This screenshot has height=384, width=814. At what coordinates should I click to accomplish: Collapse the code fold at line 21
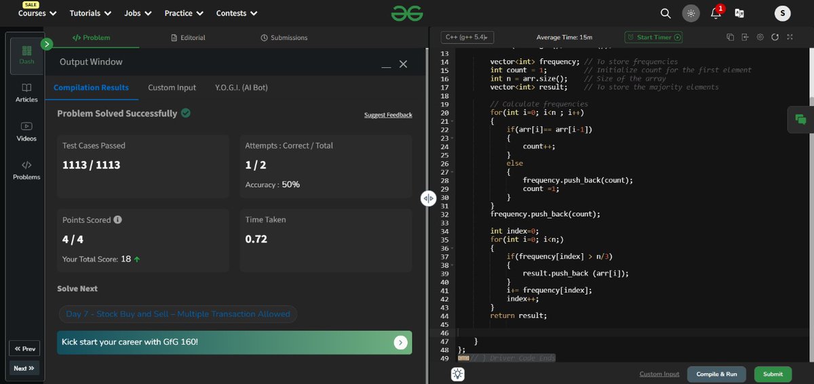click(x=452, y=121)
